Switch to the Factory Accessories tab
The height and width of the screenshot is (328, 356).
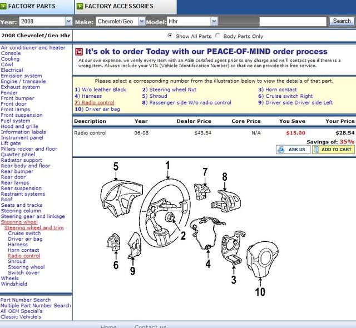click(x=126, y=7)
